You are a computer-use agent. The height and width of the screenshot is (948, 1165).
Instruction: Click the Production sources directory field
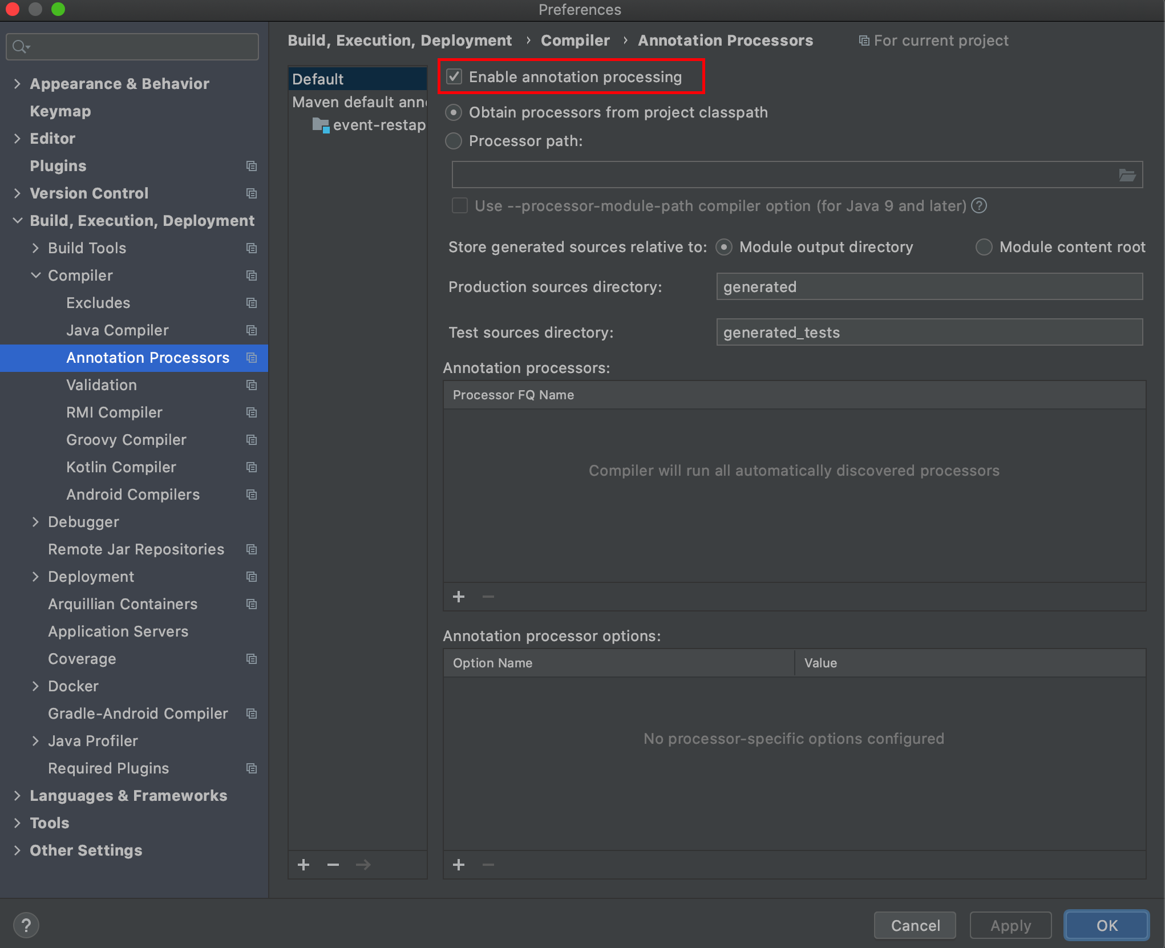[929, 286]
